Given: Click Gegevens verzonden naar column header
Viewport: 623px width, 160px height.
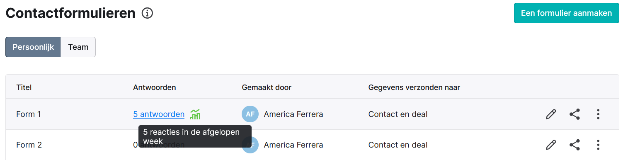Looking at the screenshot, I should click(x=414, y=87).
